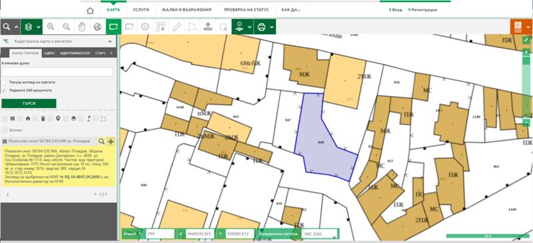Image resolution: width=533 pixels, height=243 pixels.
Task: Click the globe full extent icon
Action: [x=97, y=27]
